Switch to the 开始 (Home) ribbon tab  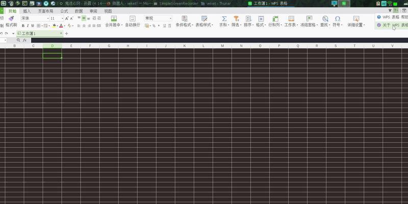[x=12, y=11]
